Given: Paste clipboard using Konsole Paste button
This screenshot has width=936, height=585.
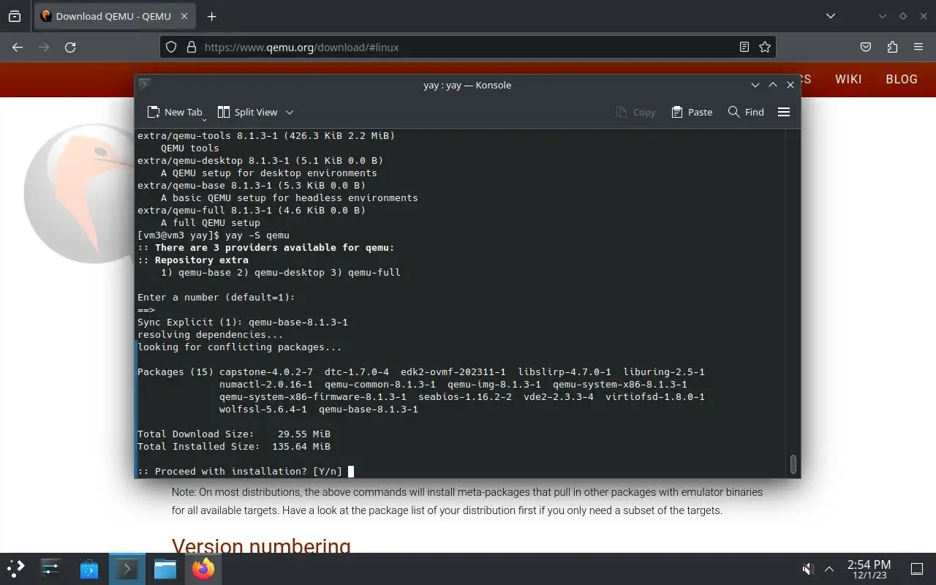Looking at the screenshot, I should pos(692,112).
